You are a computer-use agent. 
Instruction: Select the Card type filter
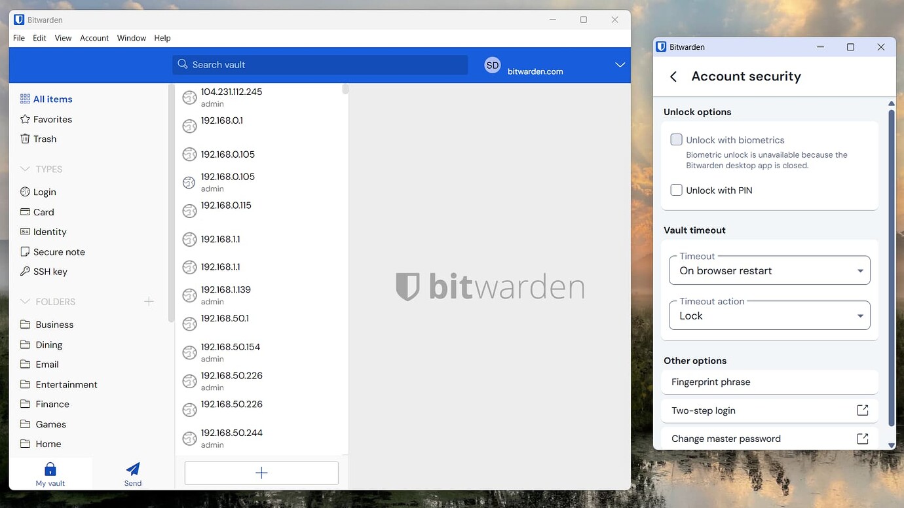(x=43, y=211)
